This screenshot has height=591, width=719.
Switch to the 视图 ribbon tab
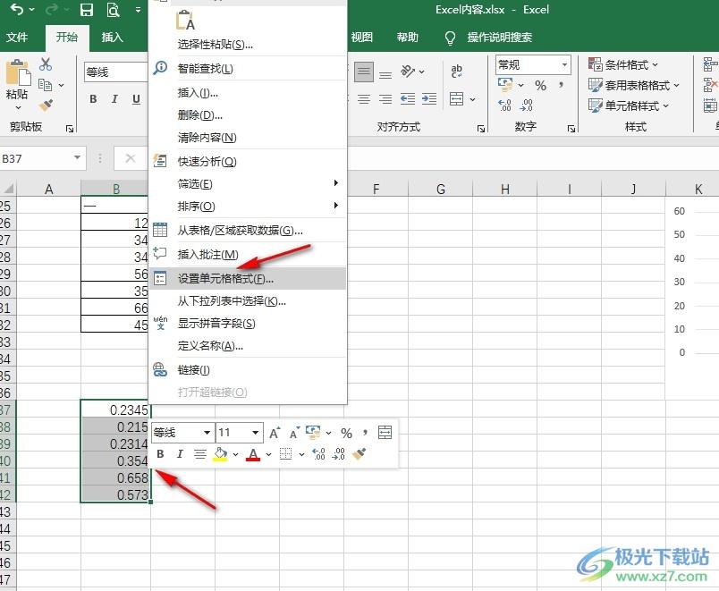[362, 38]
